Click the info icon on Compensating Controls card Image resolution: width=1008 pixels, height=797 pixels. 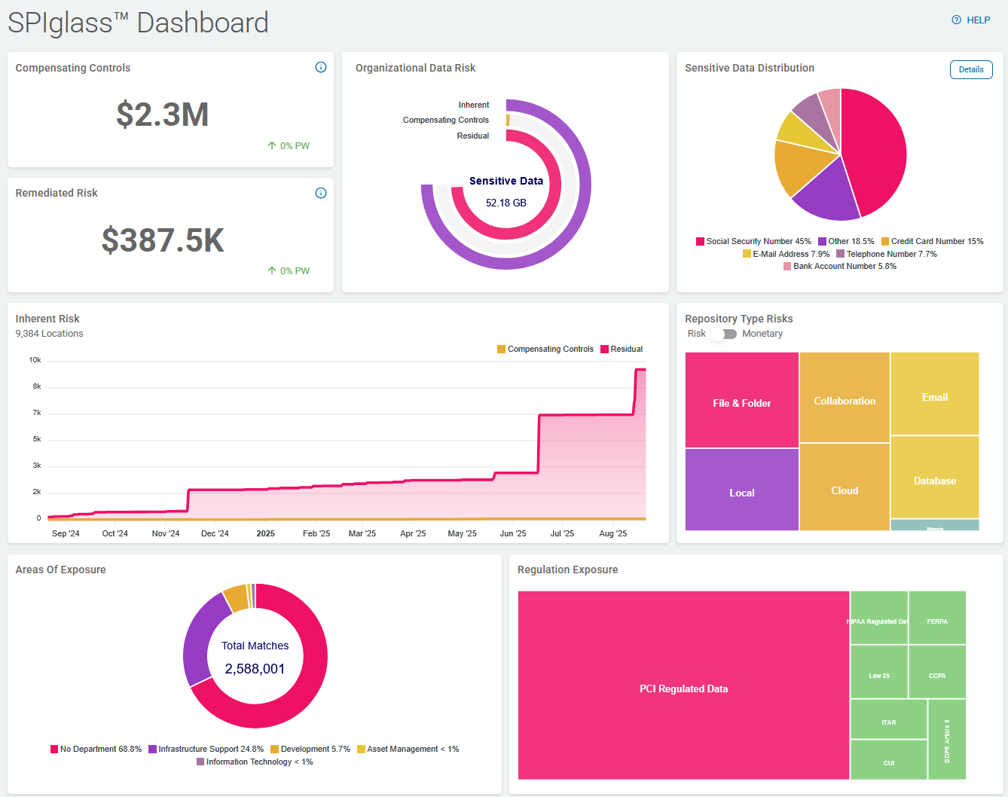coord(320,67)
